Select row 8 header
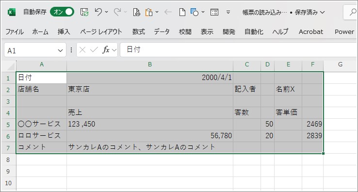 tap(8, 160)
